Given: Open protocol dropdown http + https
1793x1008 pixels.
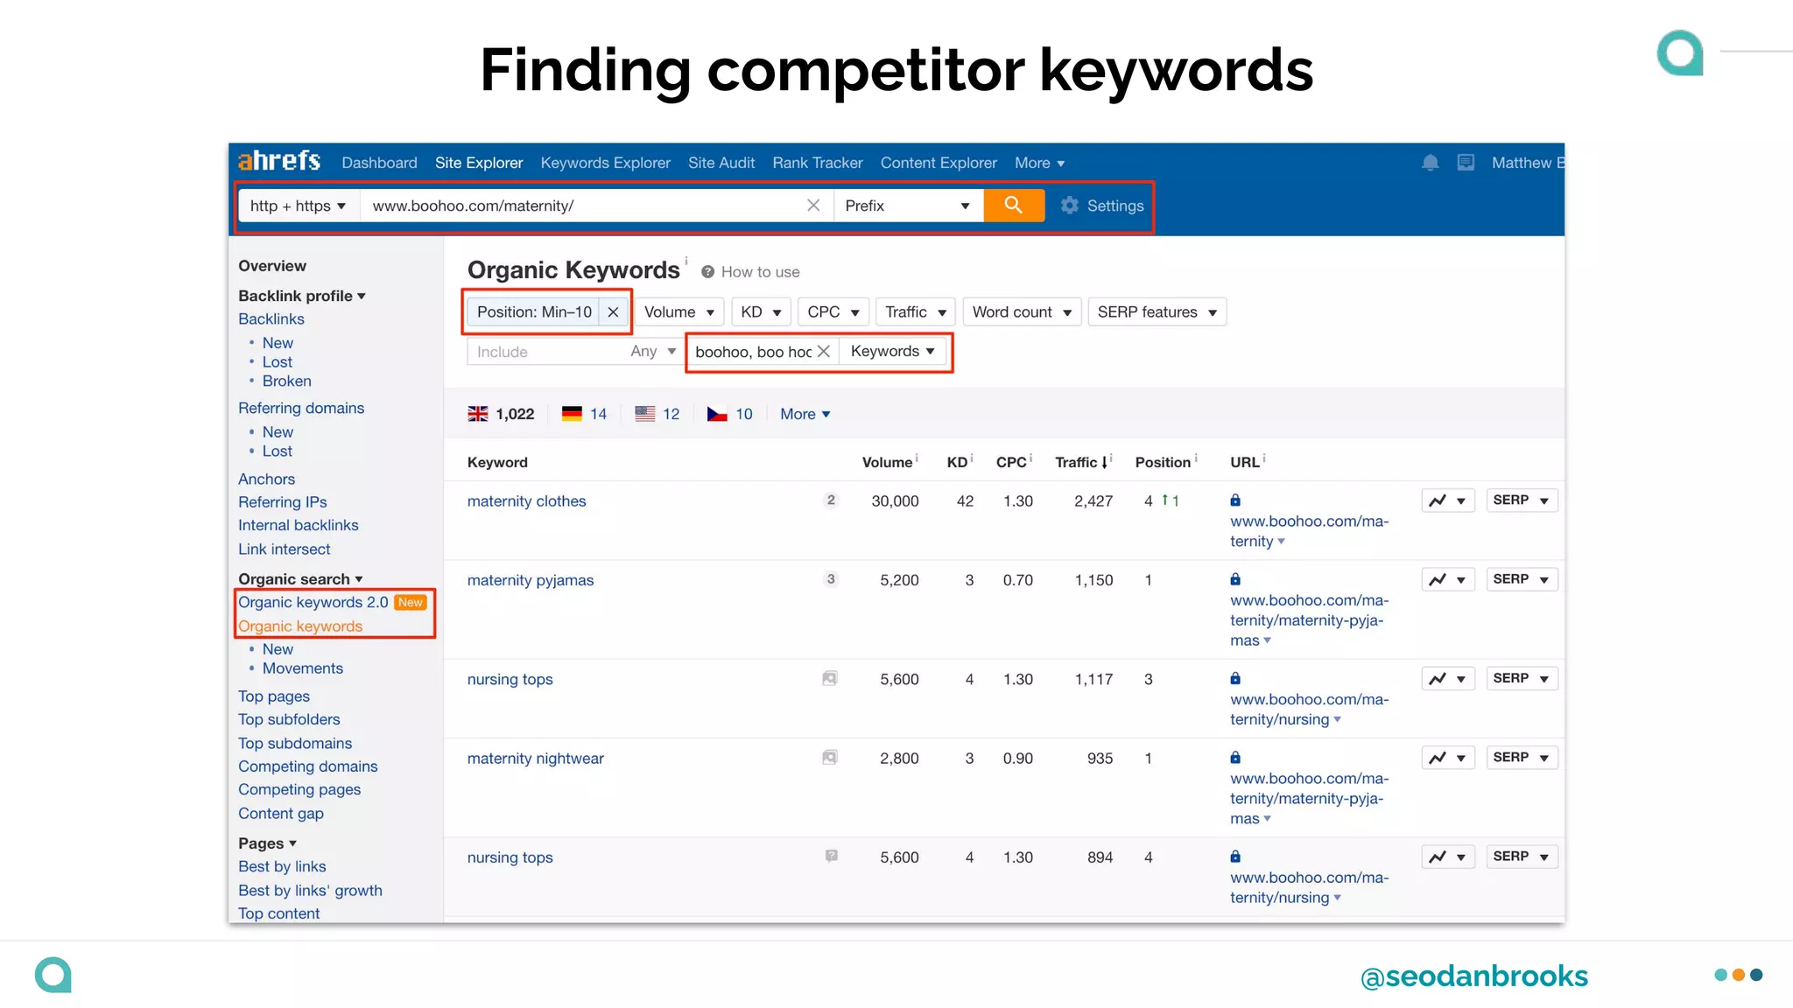Looking at the screenshot, I should [x=298, y=206].
